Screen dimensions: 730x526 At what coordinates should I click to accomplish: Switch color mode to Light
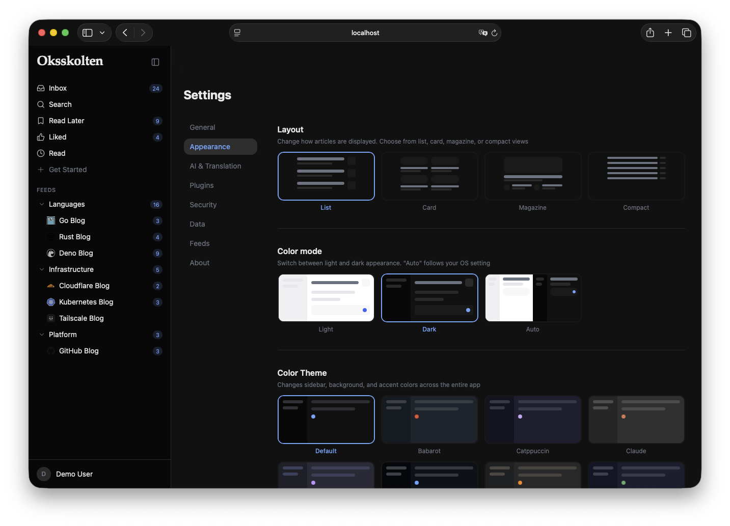click(x=326, y=297)
